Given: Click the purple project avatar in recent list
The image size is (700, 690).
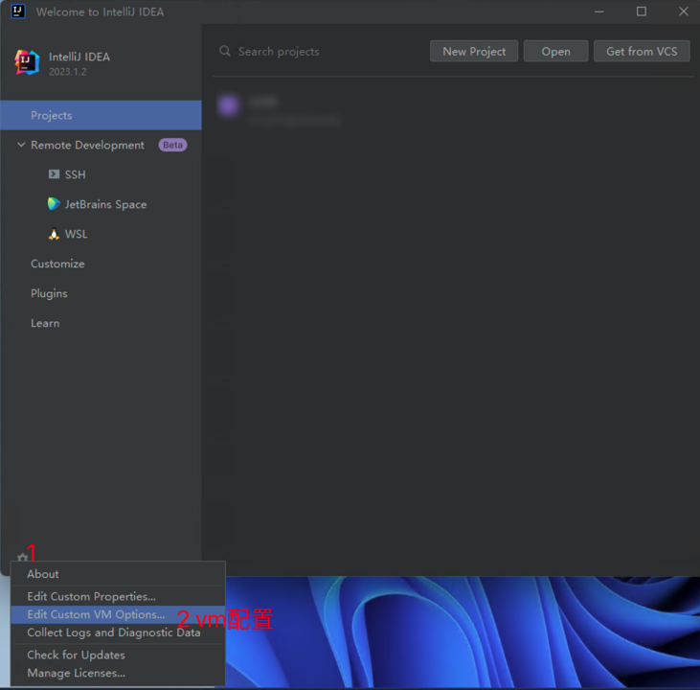Looking at the screenshot, I should [229, 106].
